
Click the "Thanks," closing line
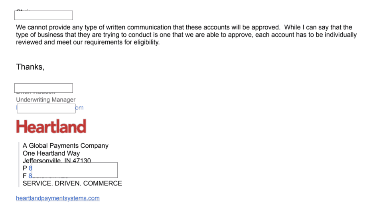30,67
